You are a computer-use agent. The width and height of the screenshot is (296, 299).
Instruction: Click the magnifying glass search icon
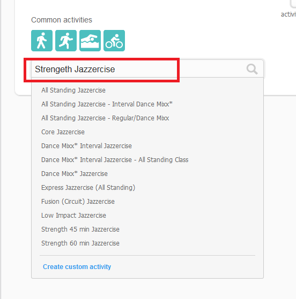pos(252,69)
